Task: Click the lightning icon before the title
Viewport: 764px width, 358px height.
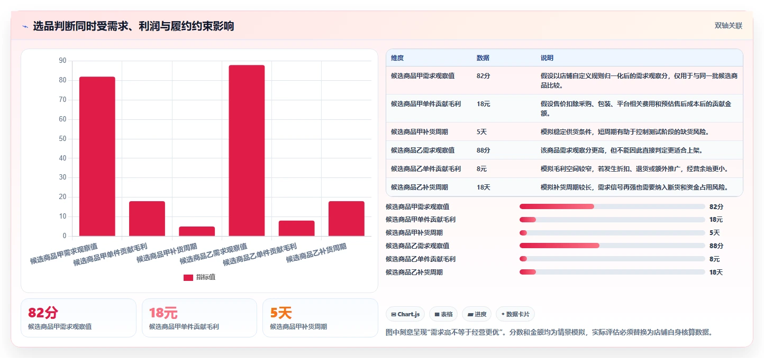Action: pyautogui.click(x=25, y=26)
